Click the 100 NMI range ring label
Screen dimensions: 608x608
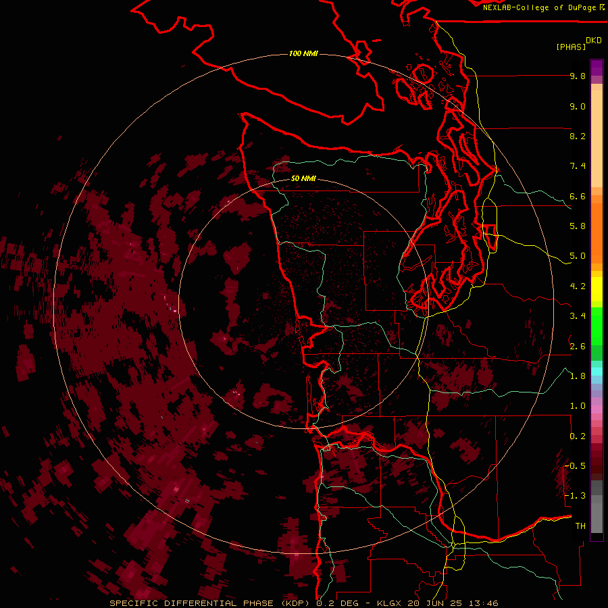click(x=303, y=53)
